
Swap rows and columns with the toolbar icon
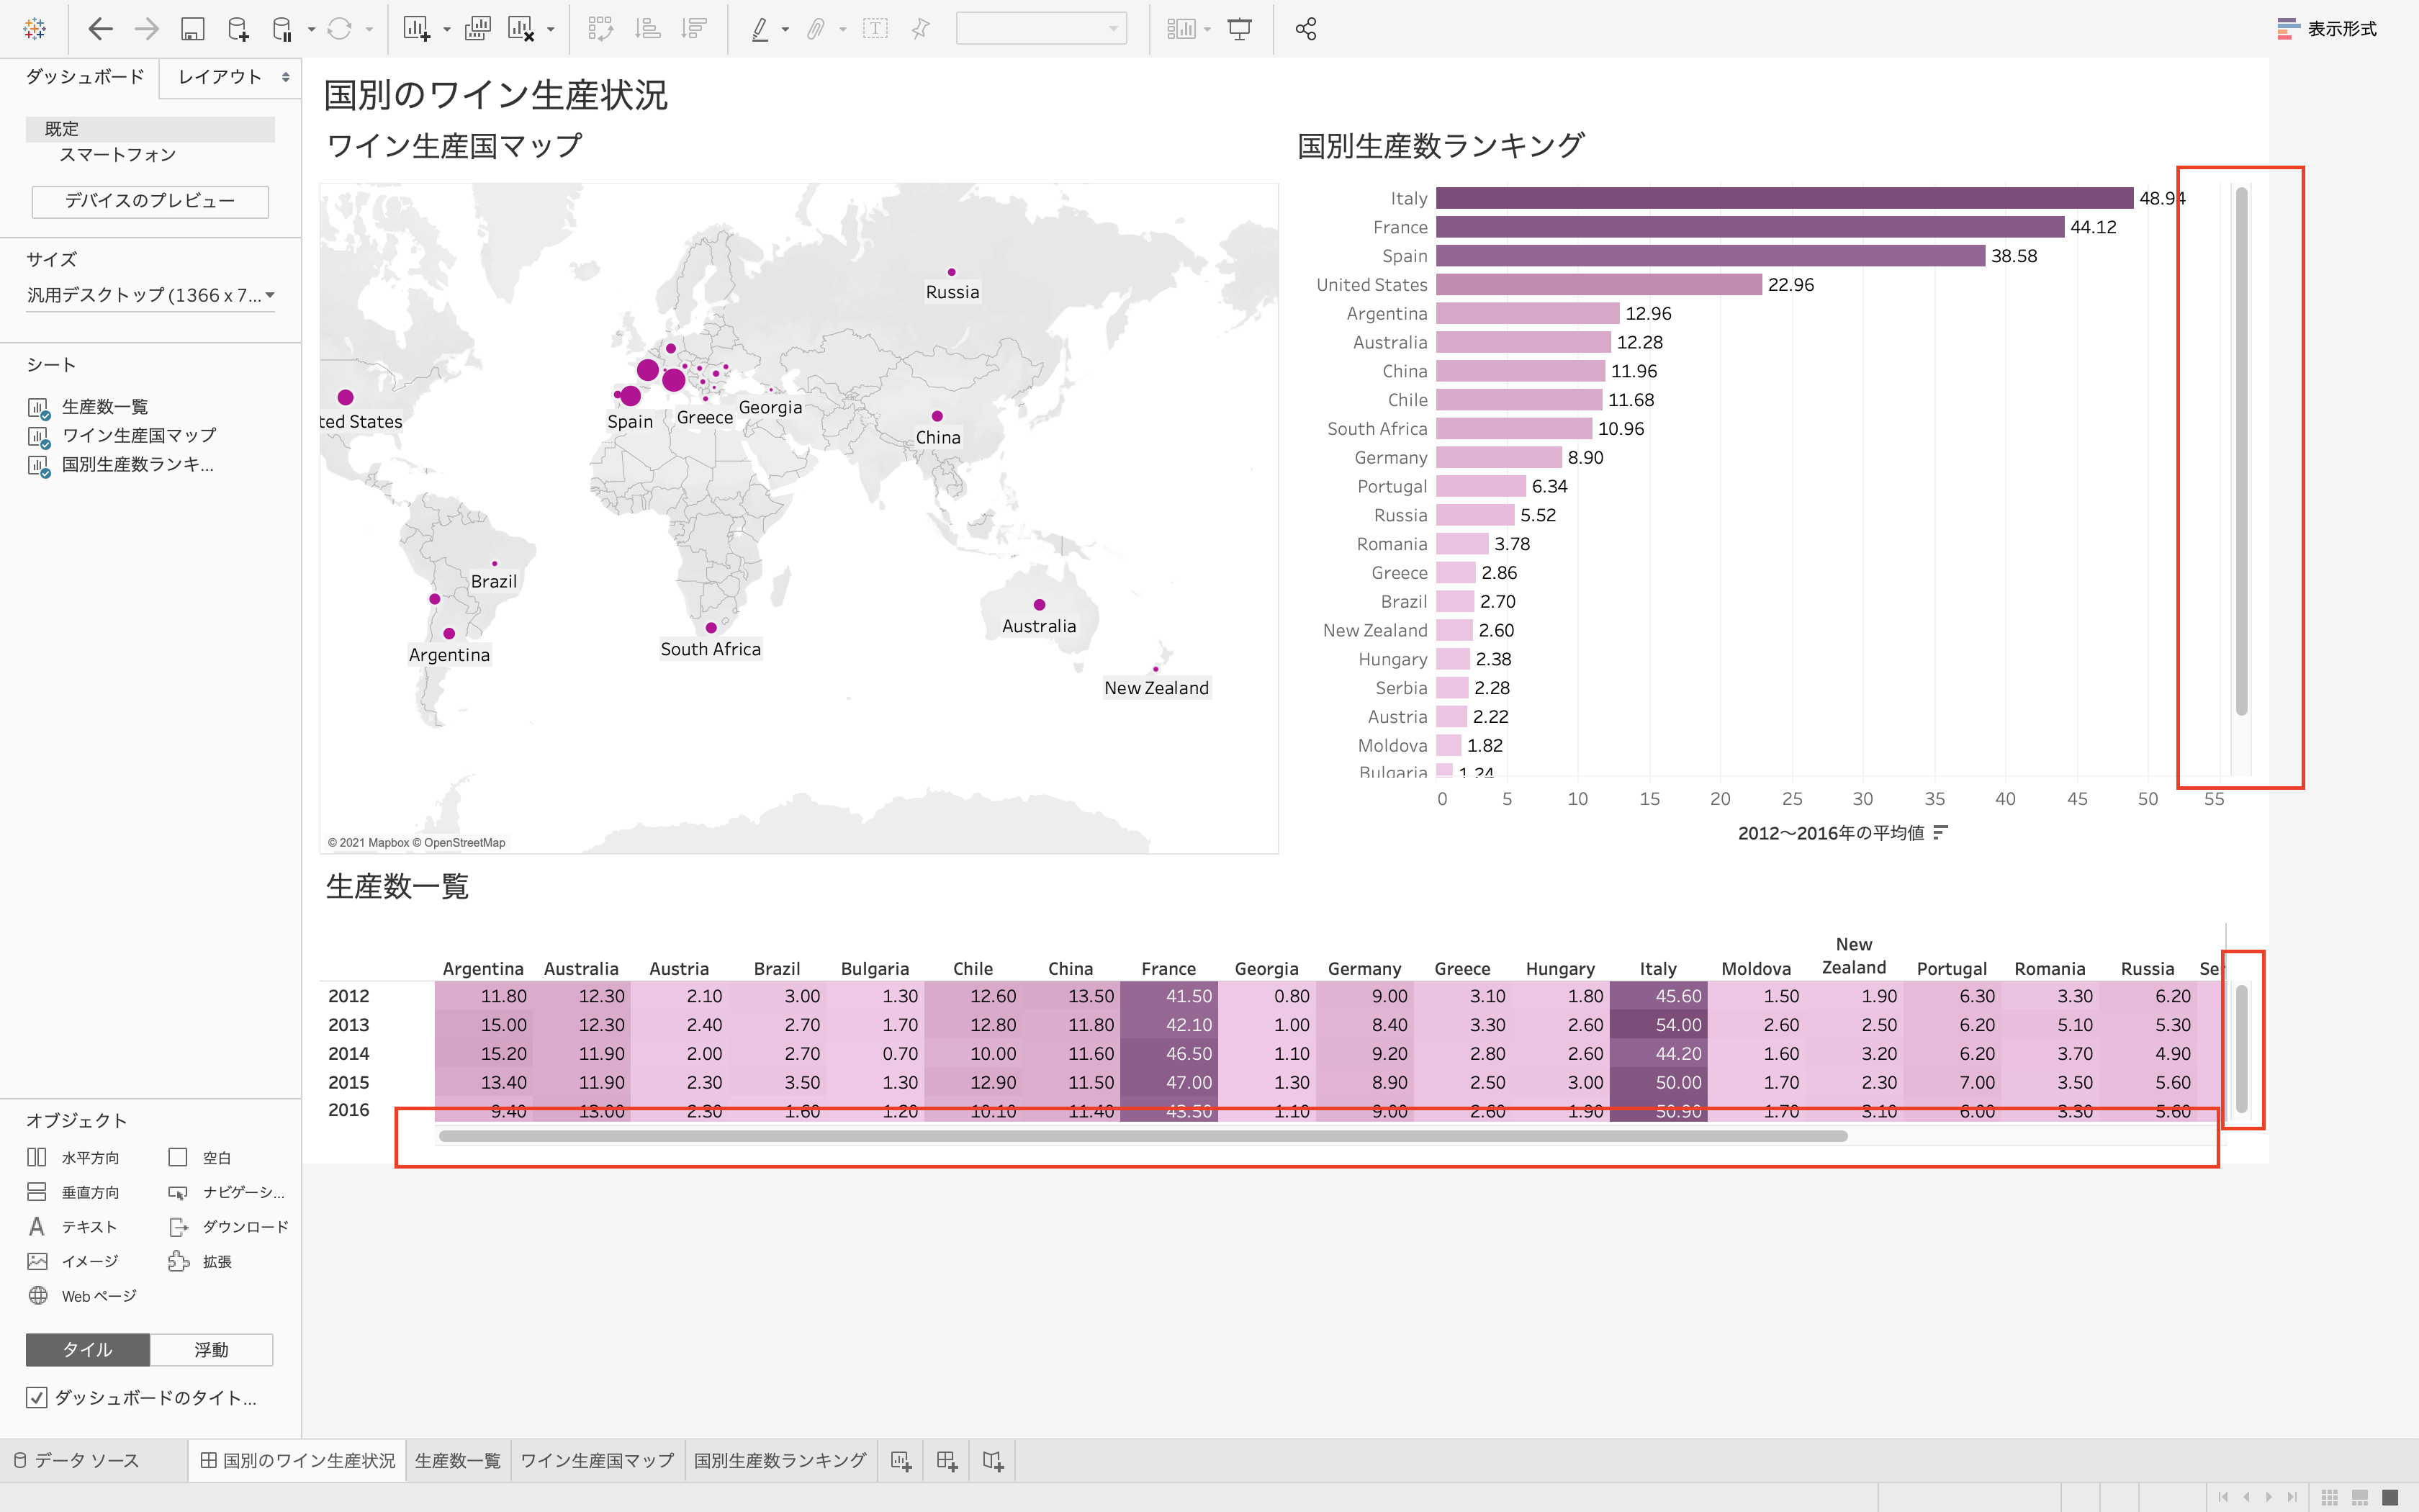click(602, 28)
